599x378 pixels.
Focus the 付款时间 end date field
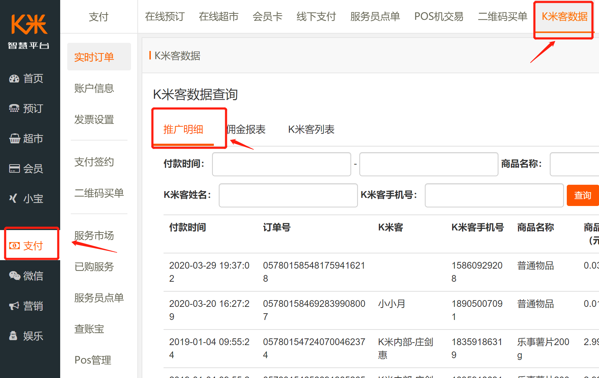429,164
